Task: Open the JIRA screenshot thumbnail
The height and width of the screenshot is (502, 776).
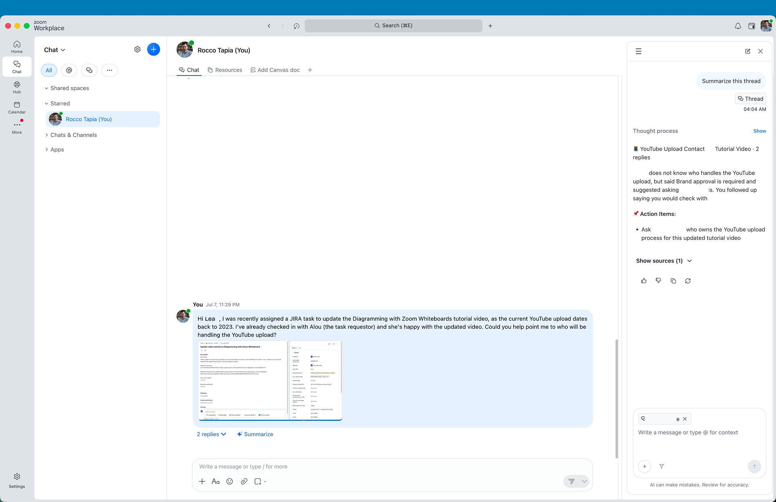Action: click(x=270, y=380)
